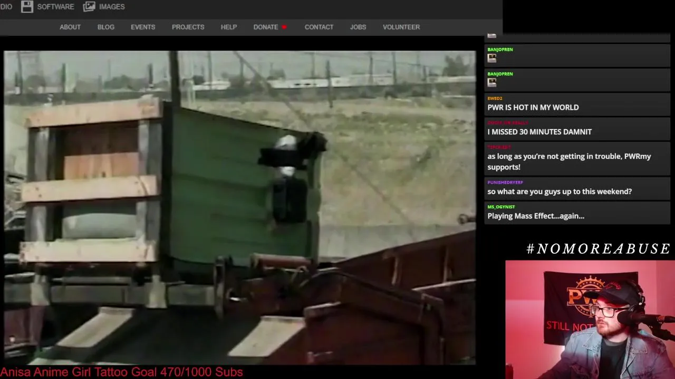The height and width of the screenshot is (379, 675).
Task: Open the SOFTWARE section
Action: click(55, 7)
